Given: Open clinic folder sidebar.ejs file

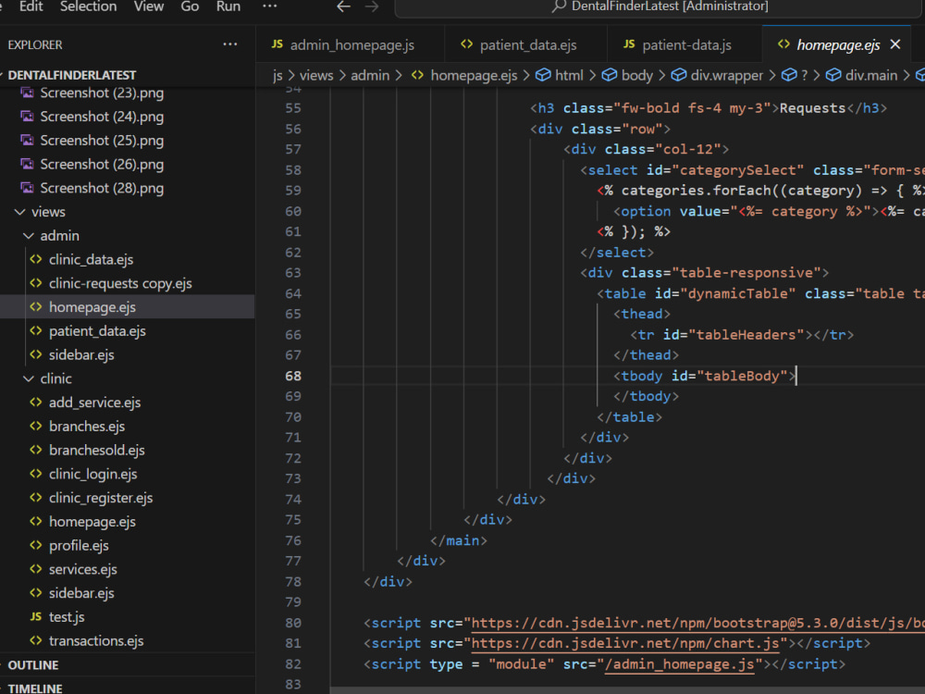Looking at the screenshot, I should pos(81,593).
